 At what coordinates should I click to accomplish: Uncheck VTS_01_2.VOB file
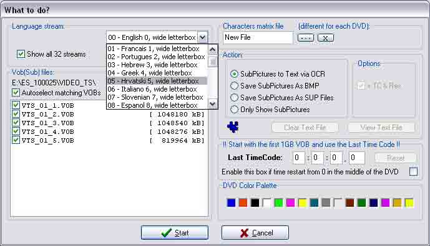tap(16, 114)
